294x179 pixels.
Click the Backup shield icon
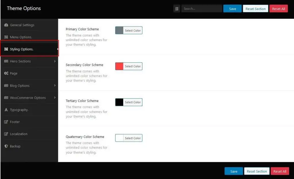(x=6, y=146)
